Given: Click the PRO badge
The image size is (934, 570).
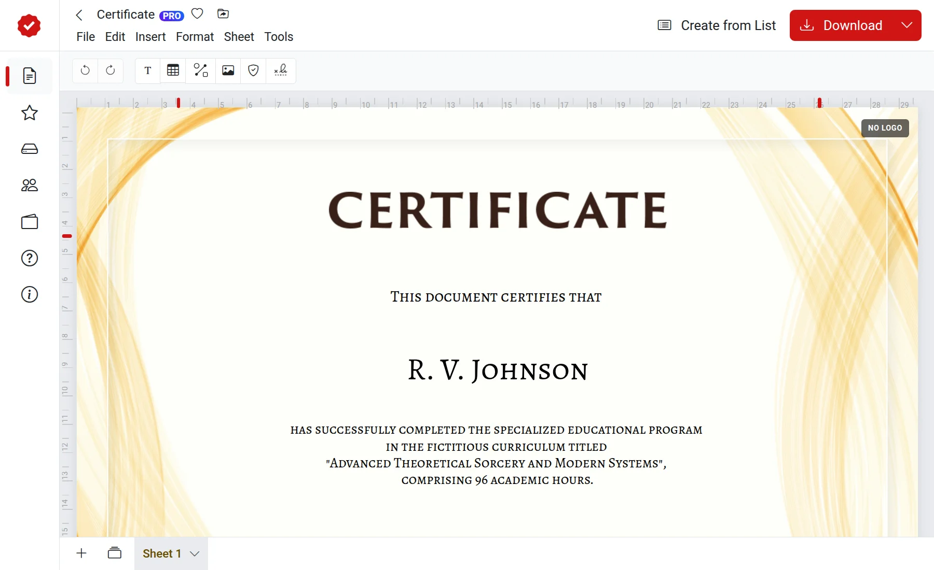Looking at the screenshot, I should pos(172,16).
